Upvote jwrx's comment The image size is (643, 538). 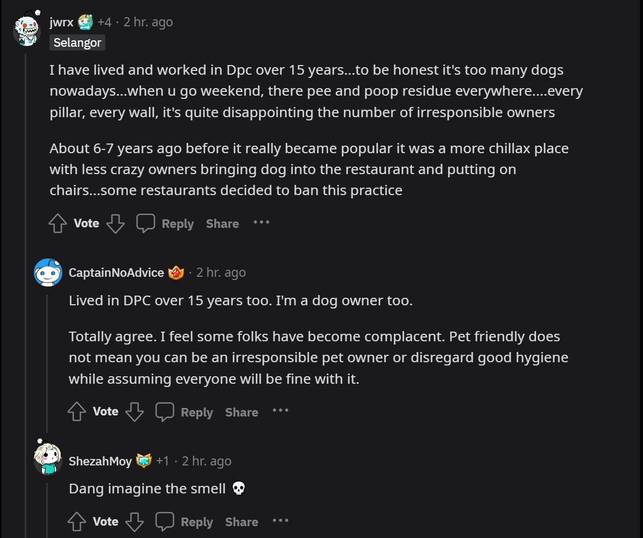pos(57,224)
